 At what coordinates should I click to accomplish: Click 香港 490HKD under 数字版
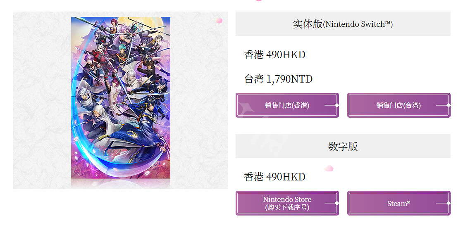point(274,177)
